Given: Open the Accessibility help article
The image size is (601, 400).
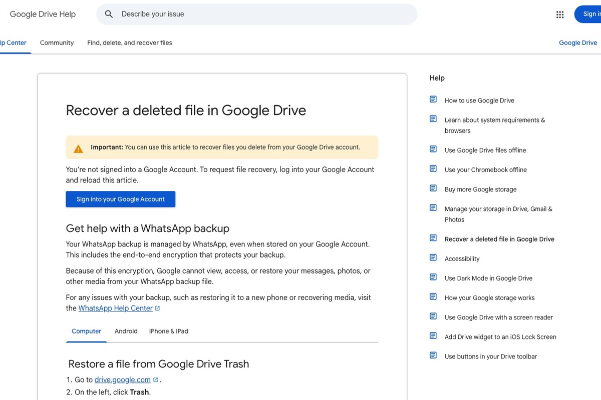Looking at the screenshot, I should point(462,258).
